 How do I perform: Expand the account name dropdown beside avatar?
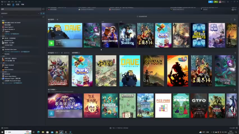point(223,2)
